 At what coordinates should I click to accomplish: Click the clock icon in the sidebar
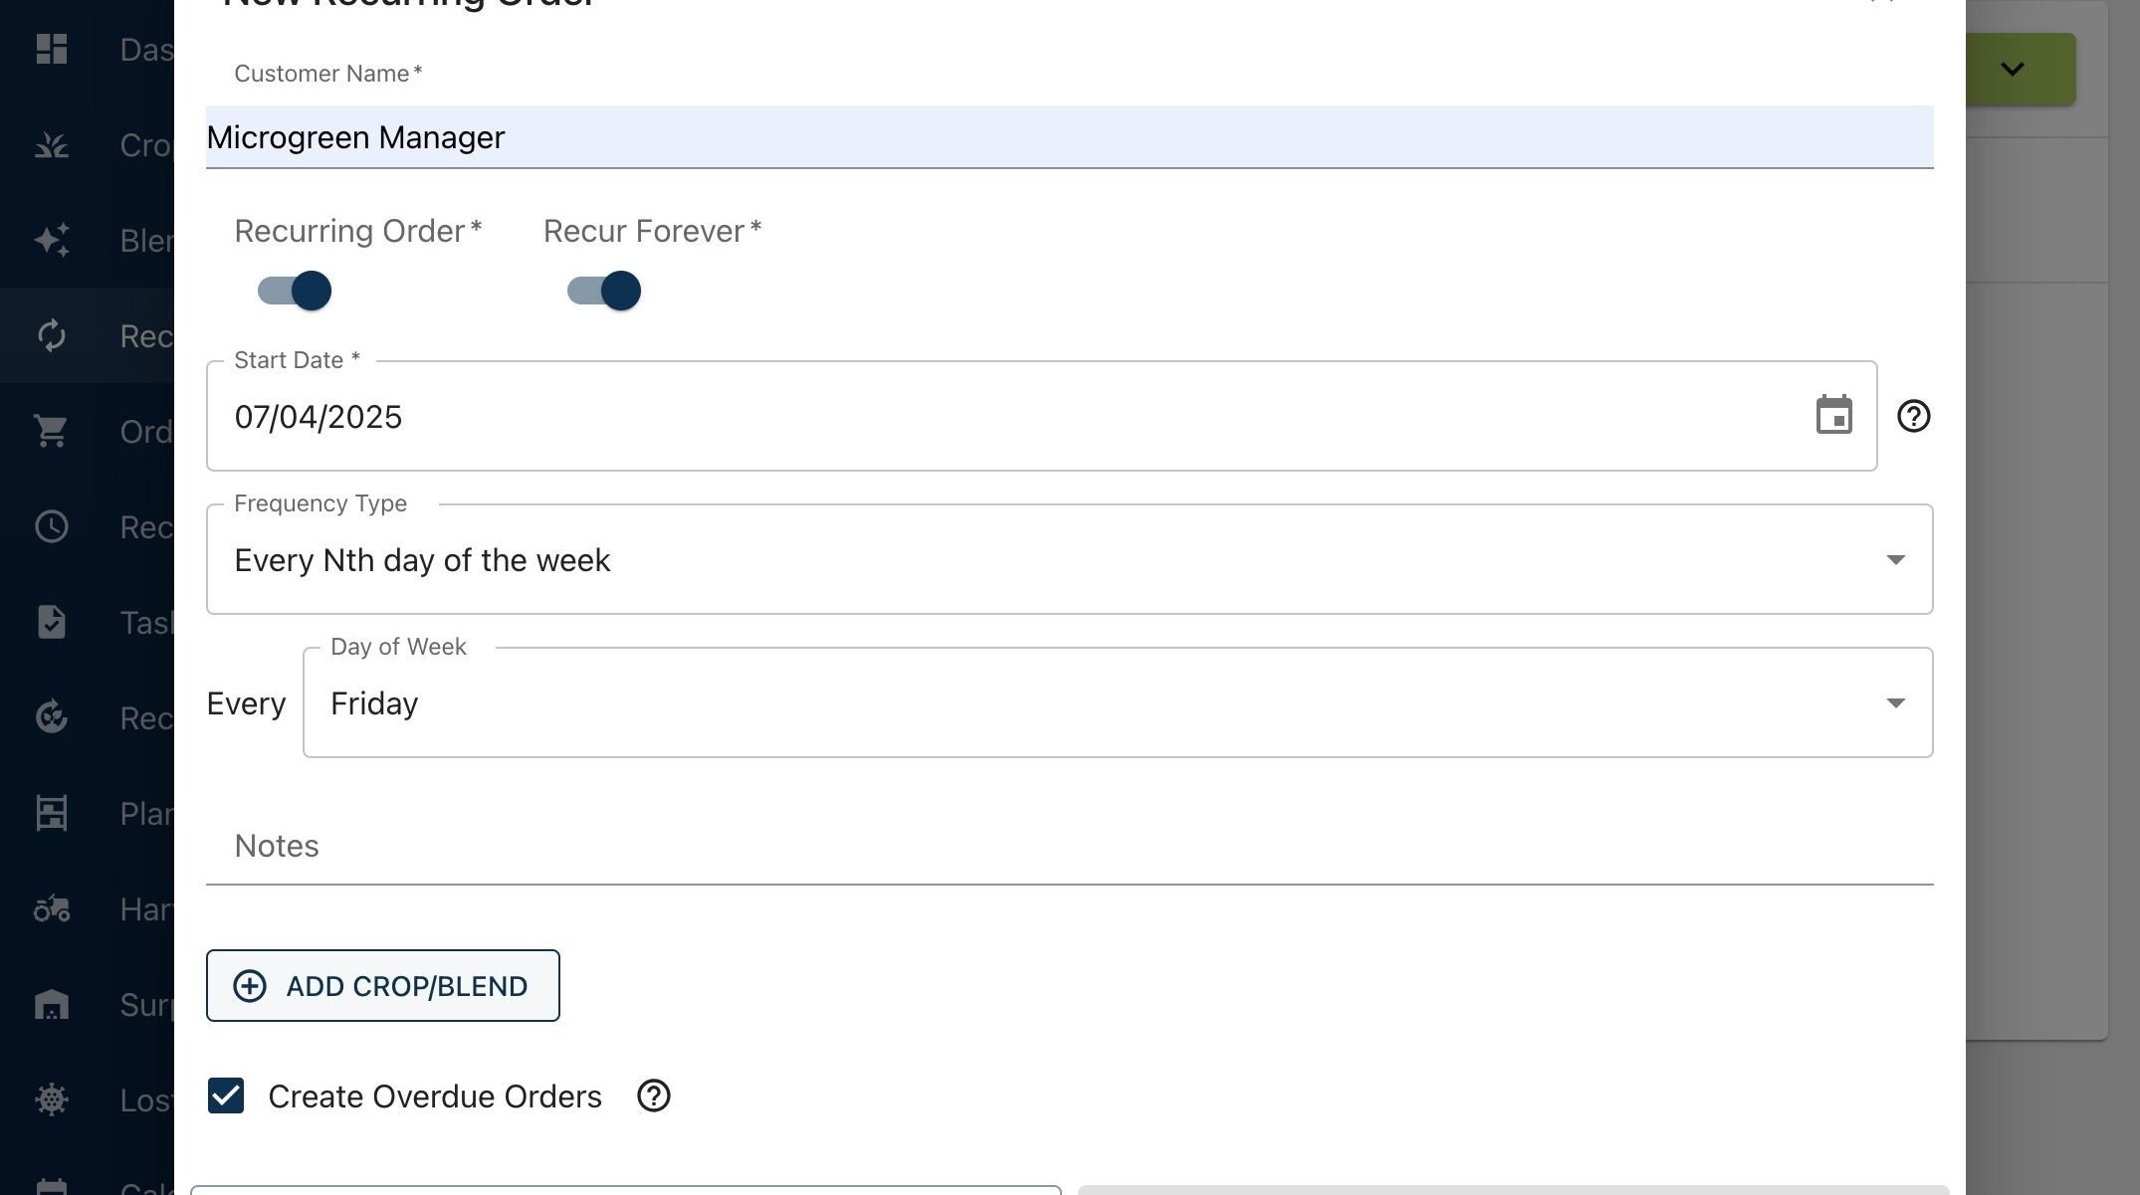click(x=52, y=526)
